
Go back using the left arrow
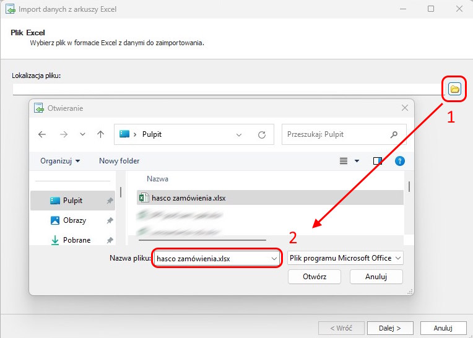[x=42, y=134]
